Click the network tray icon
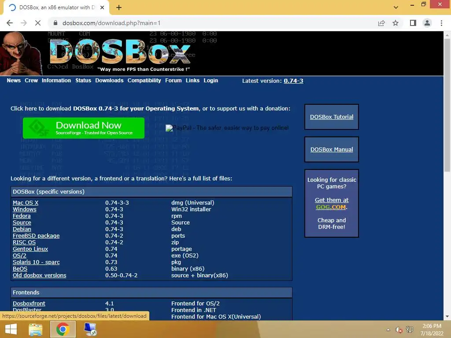This screenshot has height=338, width=451. pyautogui.click(x=410, y=330)
